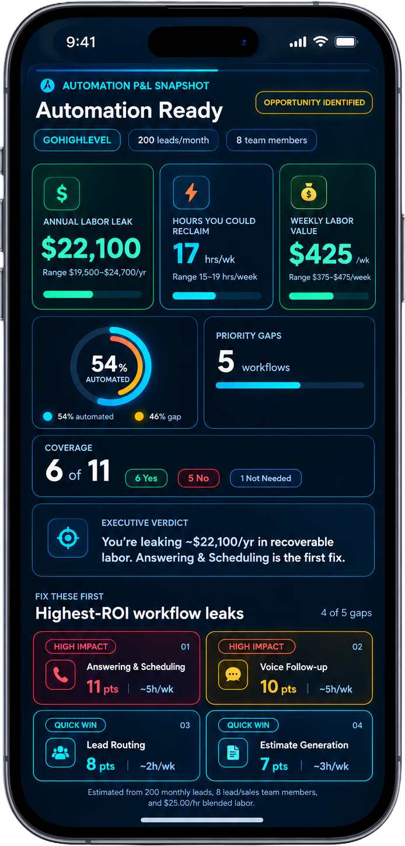Tap the $425 weekly labor value
This screenshot has height=846, width=405.
click(x=330, y=254)
